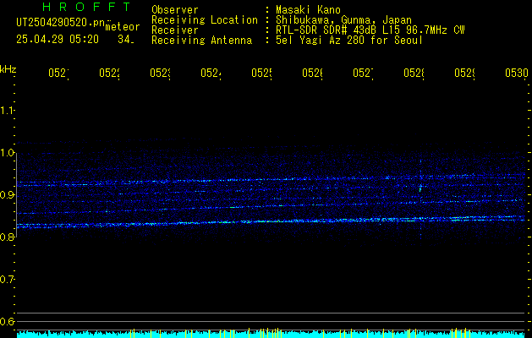
Task: Click the cyan noise level strip at bottom
Action: pos(272,335)
